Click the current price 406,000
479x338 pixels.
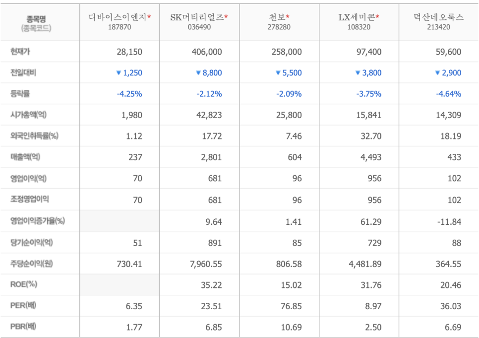207,52
